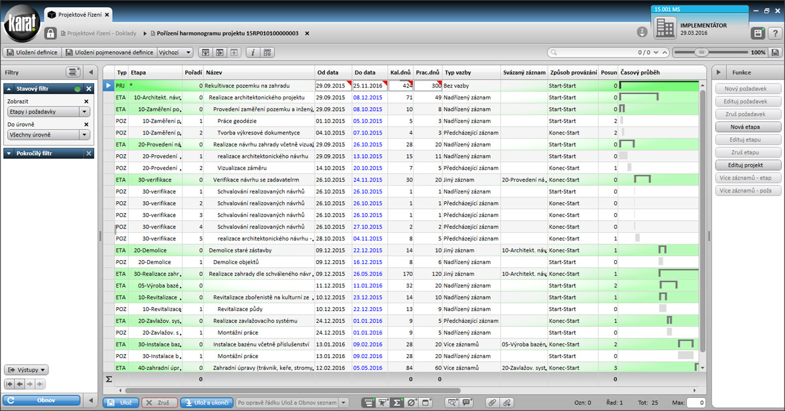Click the info 'i' toolbar icon

(x=254, y=52)
